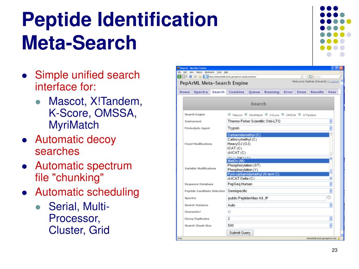The width and height of the screenshot is (359, 269).
Task: Select ICAT (C) fixed modification
Action: (x=278, y=148)
